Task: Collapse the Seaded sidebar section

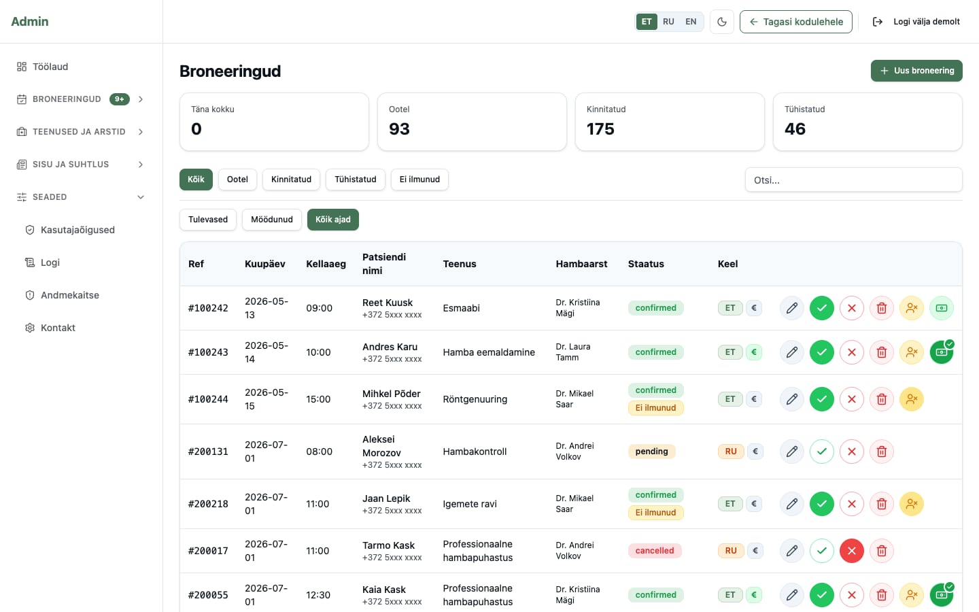Action: (82, 197)
